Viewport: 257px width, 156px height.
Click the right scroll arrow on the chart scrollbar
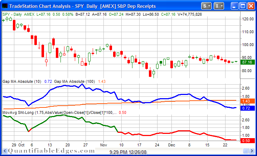pos(252,151)
